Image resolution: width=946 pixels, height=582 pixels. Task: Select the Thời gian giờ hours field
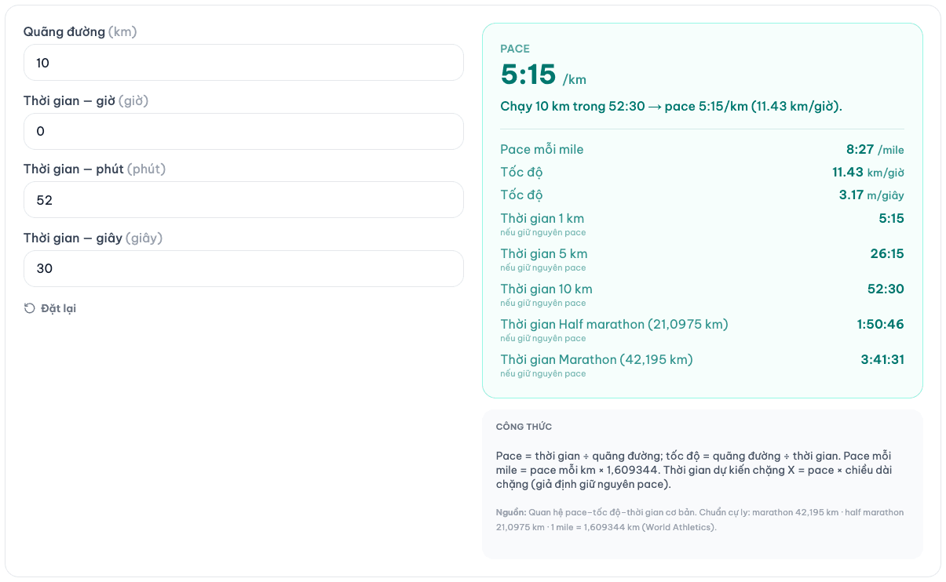[243, 131]
